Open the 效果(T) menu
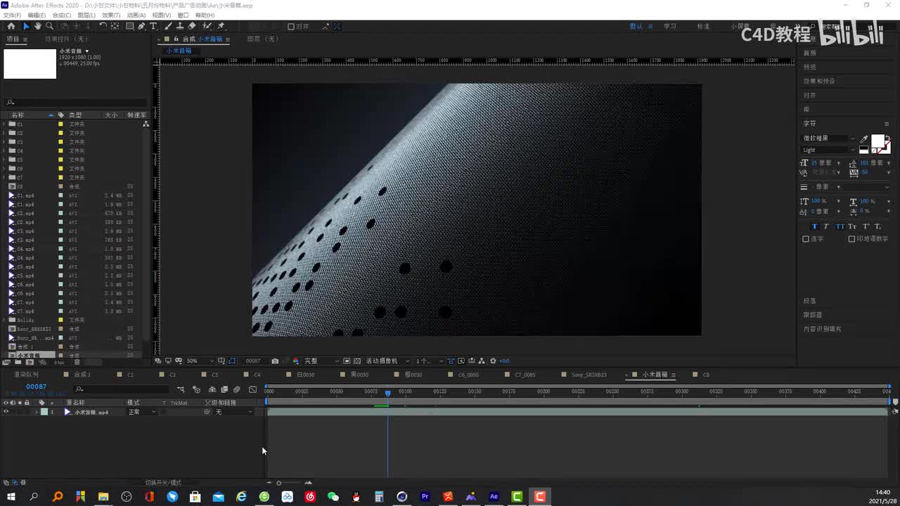Image resolution: width=900 pixels, height=506 pixels. click(x=110, y=15)
